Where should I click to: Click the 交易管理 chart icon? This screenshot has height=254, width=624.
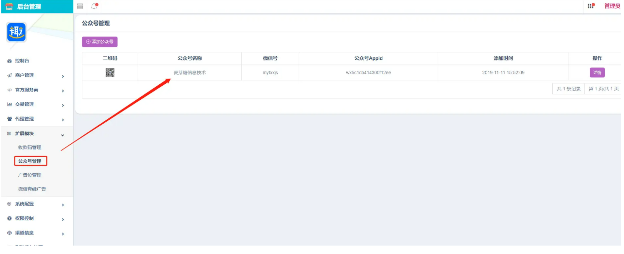[9, 104]
